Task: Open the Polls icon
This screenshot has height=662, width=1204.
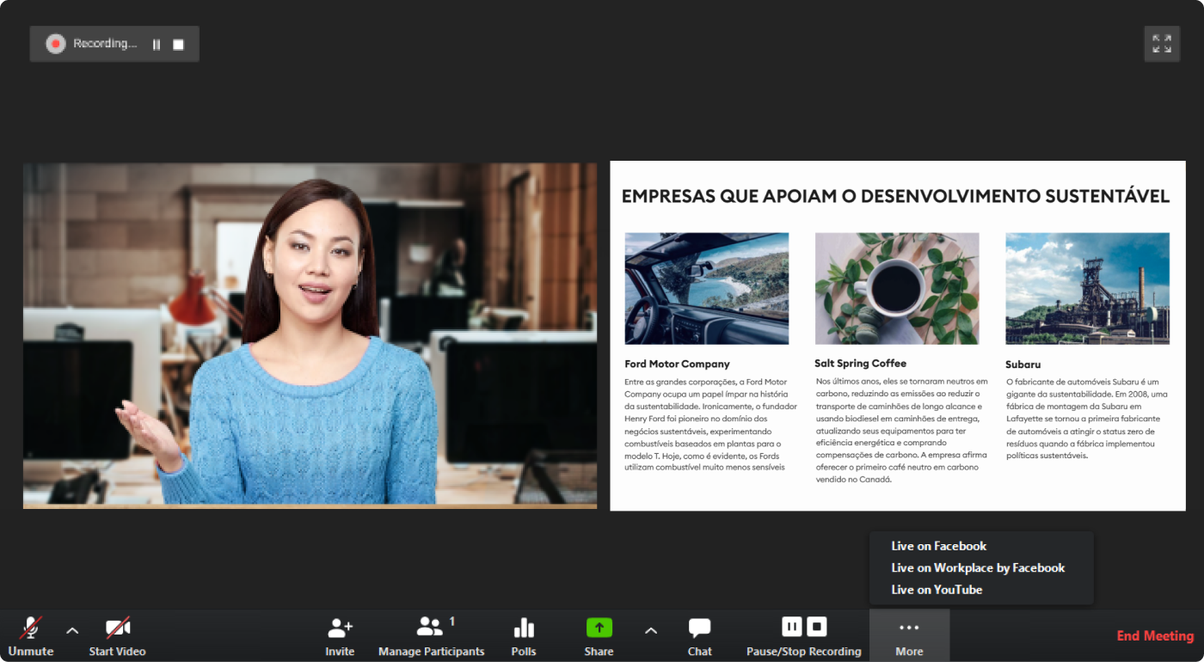Action: coord(524,628)
